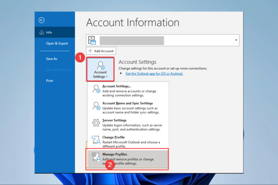Click the grayed-out account name field

(x=132, y=40)
